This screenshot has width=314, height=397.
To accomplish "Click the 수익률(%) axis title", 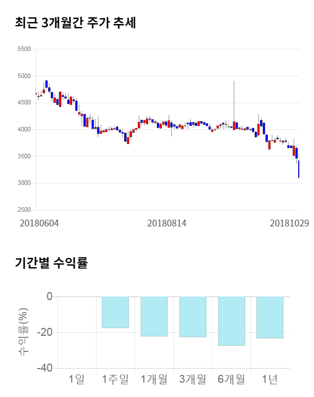I will pos(23,332).
